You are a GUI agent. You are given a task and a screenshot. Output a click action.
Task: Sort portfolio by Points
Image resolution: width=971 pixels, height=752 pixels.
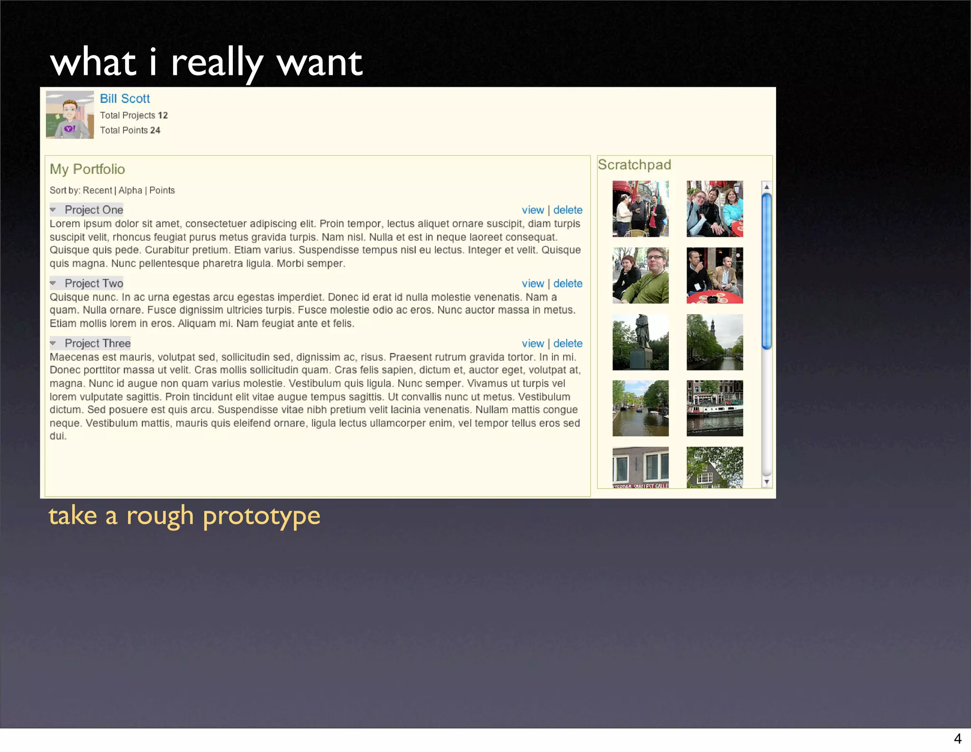click(x=162, y=190)
